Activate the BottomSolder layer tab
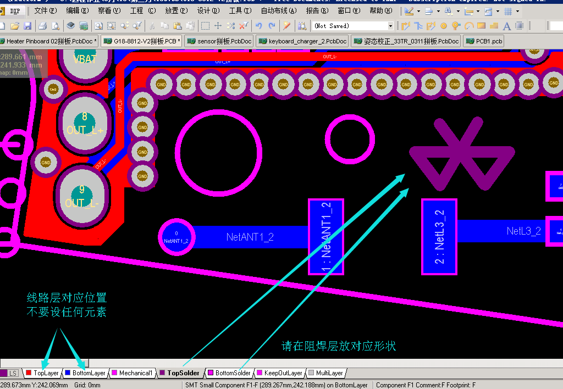This screenshot has width=563, height=389. [233, 373]
